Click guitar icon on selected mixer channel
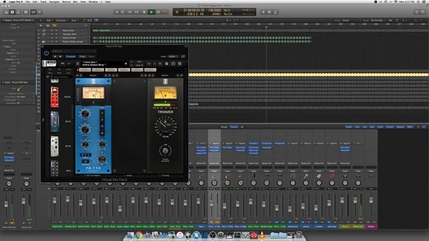 [214, 177]
